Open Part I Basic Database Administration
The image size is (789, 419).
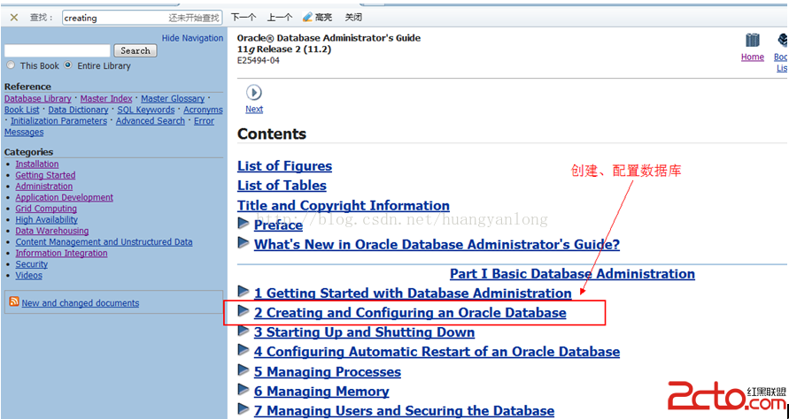(572, 274)
